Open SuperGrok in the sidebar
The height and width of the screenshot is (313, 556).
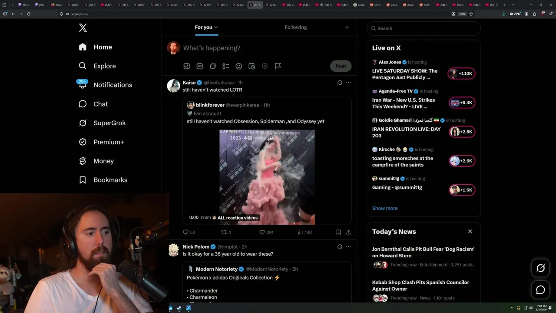[103, 123]
